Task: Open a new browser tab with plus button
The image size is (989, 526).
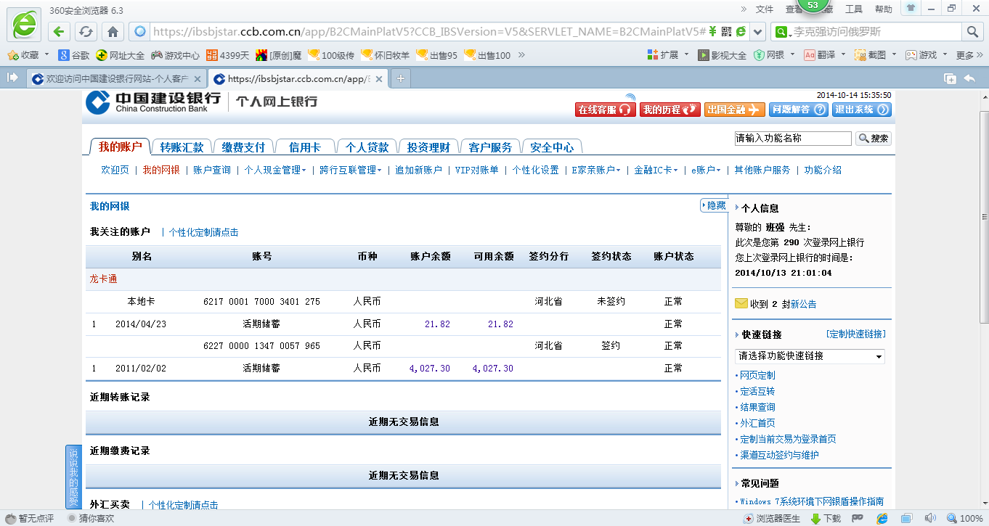Action: [399, 78]
